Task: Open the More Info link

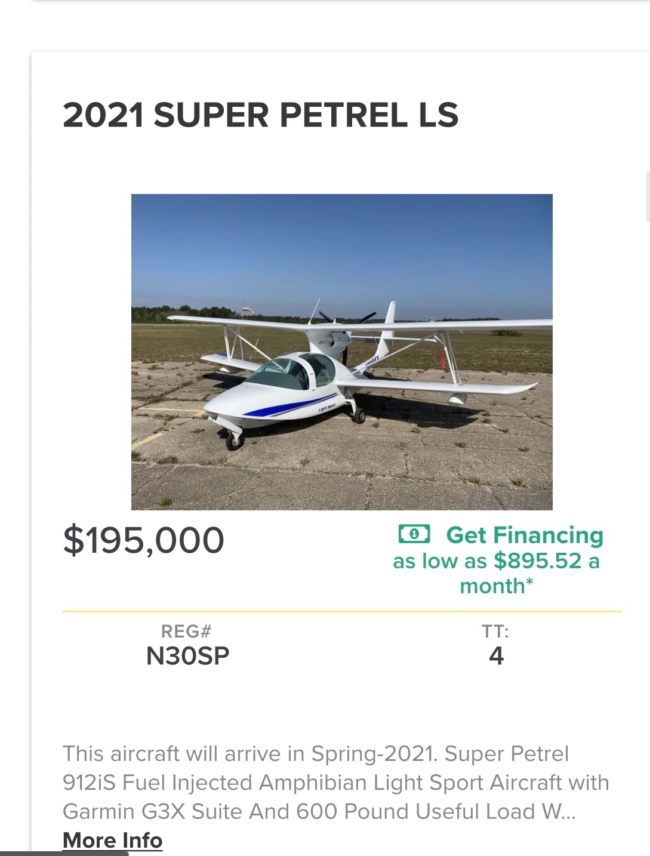Action: (x=112, y=840)
